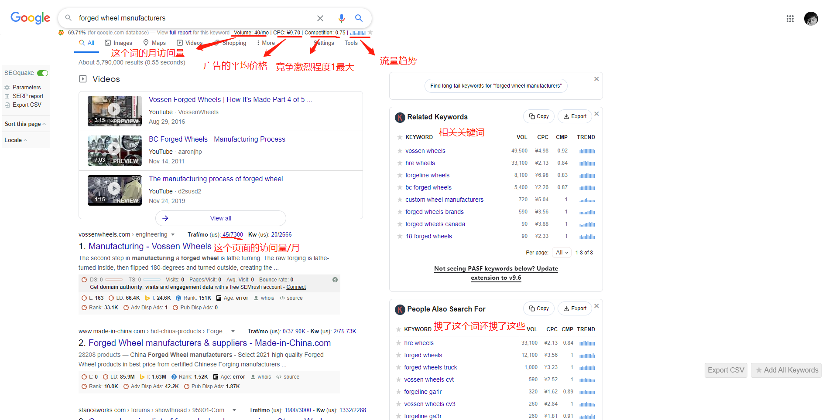Sort Related Keywords by VOL column
Viewport: 829px width, 420px height.
point(522,137)
